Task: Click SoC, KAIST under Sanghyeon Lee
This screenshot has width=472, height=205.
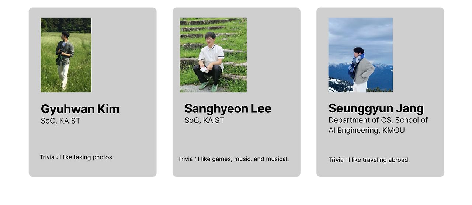Action: tap(204, 121)
